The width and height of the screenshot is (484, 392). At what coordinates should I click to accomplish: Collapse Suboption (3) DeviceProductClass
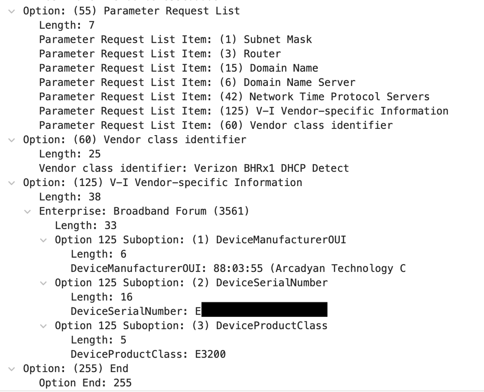coord(44,326)
